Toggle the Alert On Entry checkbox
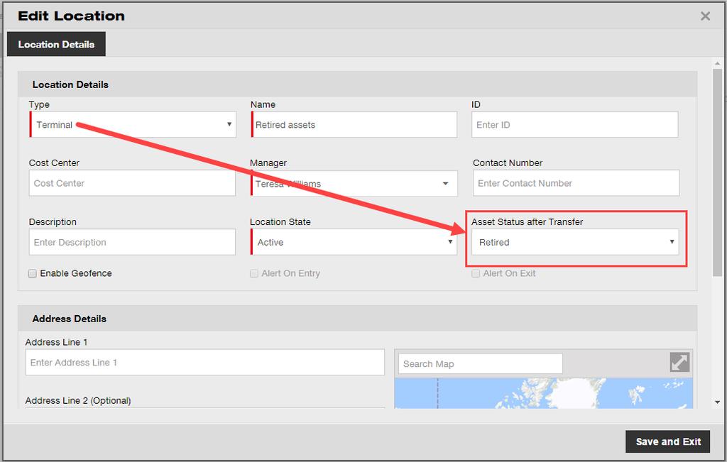727x462 pixels. 254,273
